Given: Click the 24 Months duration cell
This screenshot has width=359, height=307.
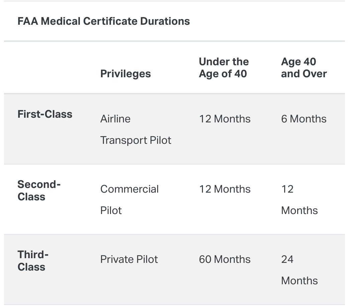Looking at the screenshot, I should click(x=299, y=270).
